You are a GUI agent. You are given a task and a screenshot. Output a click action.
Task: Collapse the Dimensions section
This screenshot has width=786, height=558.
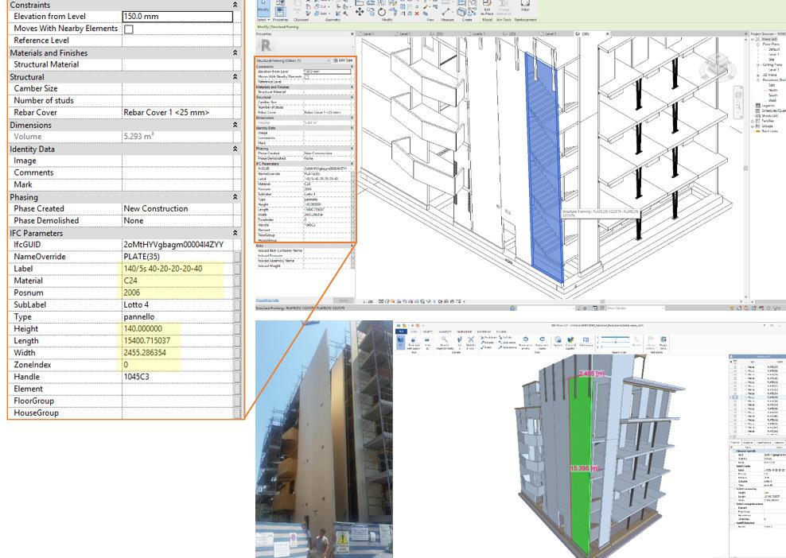(235, 125)
